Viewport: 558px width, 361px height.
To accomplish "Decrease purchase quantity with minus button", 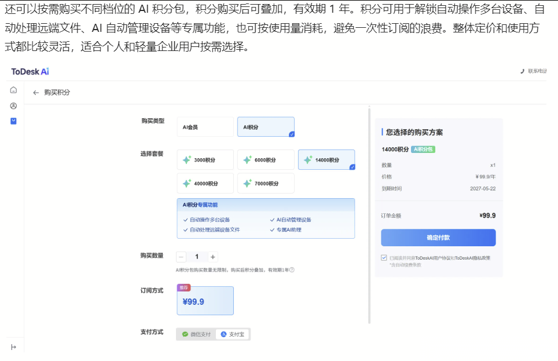I will pos(181,257).
